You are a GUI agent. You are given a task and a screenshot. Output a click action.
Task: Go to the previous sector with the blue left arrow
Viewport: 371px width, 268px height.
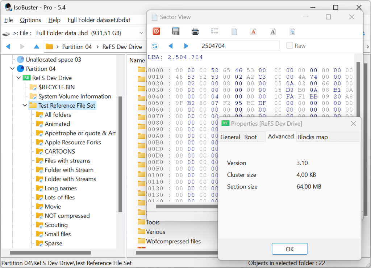click(170, 46)
